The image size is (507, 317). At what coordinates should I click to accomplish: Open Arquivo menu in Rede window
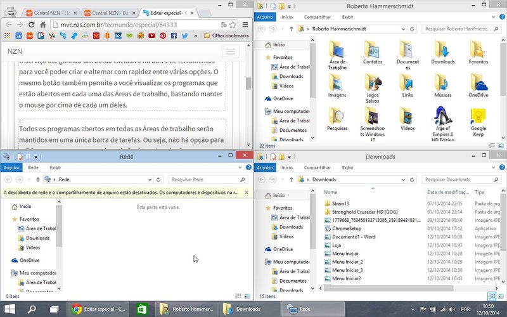click(x=11, y=167)
